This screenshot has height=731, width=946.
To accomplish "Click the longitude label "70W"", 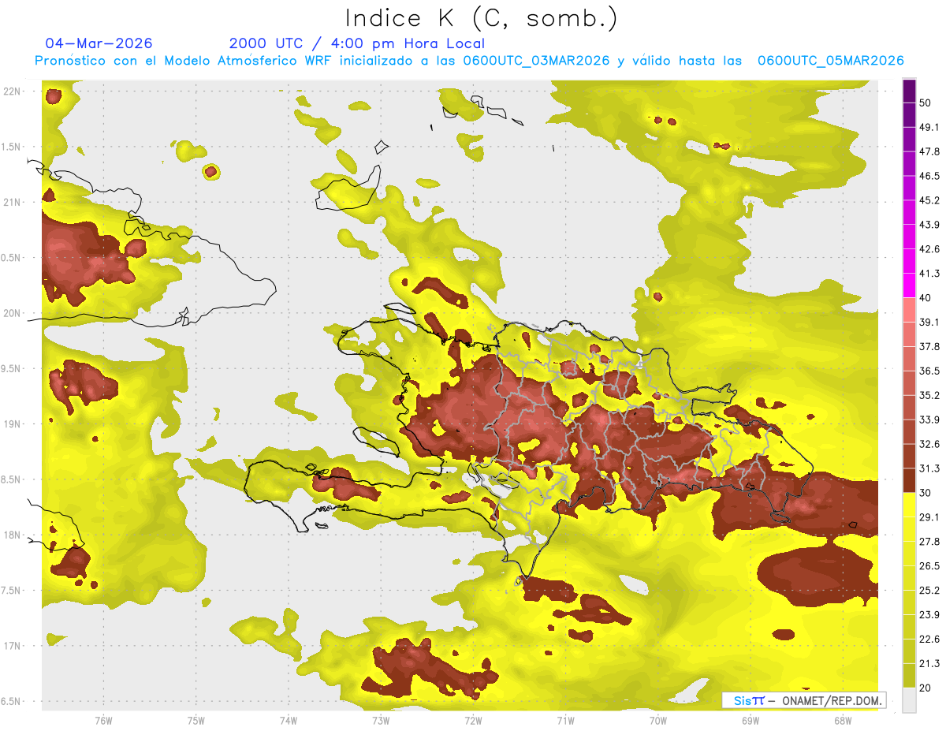I will [x=657, y=721].
